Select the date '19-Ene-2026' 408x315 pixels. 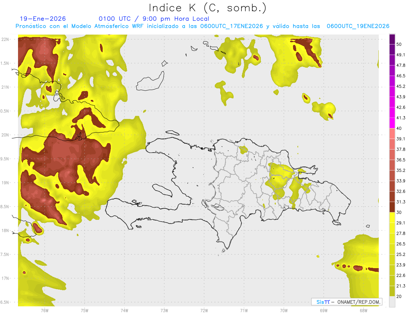(43, 19)
